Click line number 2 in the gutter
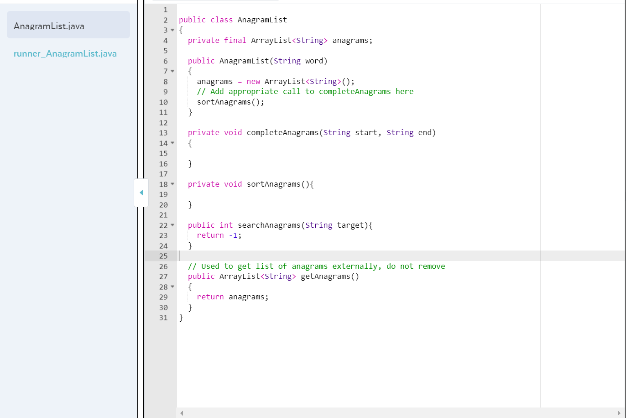The image size is (626, 418). coord(166,20)
